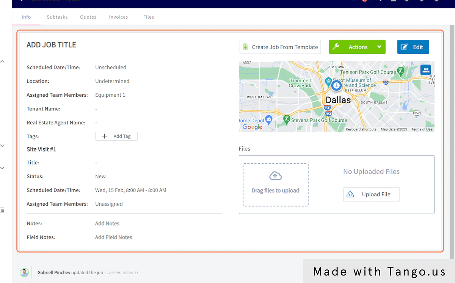Click the Perot Museum marker on map

point(329,81)
